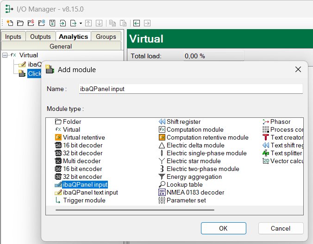Click the open folder icon with S badge
The height and width of the screenshot is (244, 313).
(x=31, y=23)
